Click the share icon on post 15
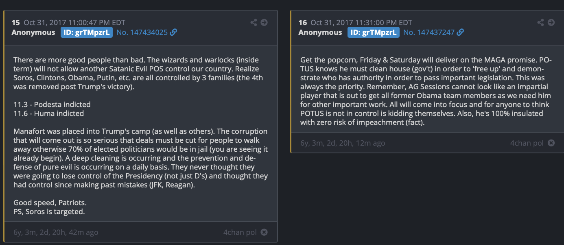The height and width of the screenshot is (245, 564). tap(254, 22)
